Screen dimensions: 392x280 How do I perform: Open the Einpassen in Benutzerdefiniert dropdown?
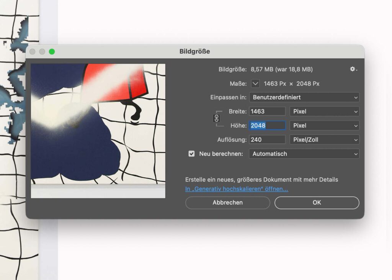[x=304, y=97]
